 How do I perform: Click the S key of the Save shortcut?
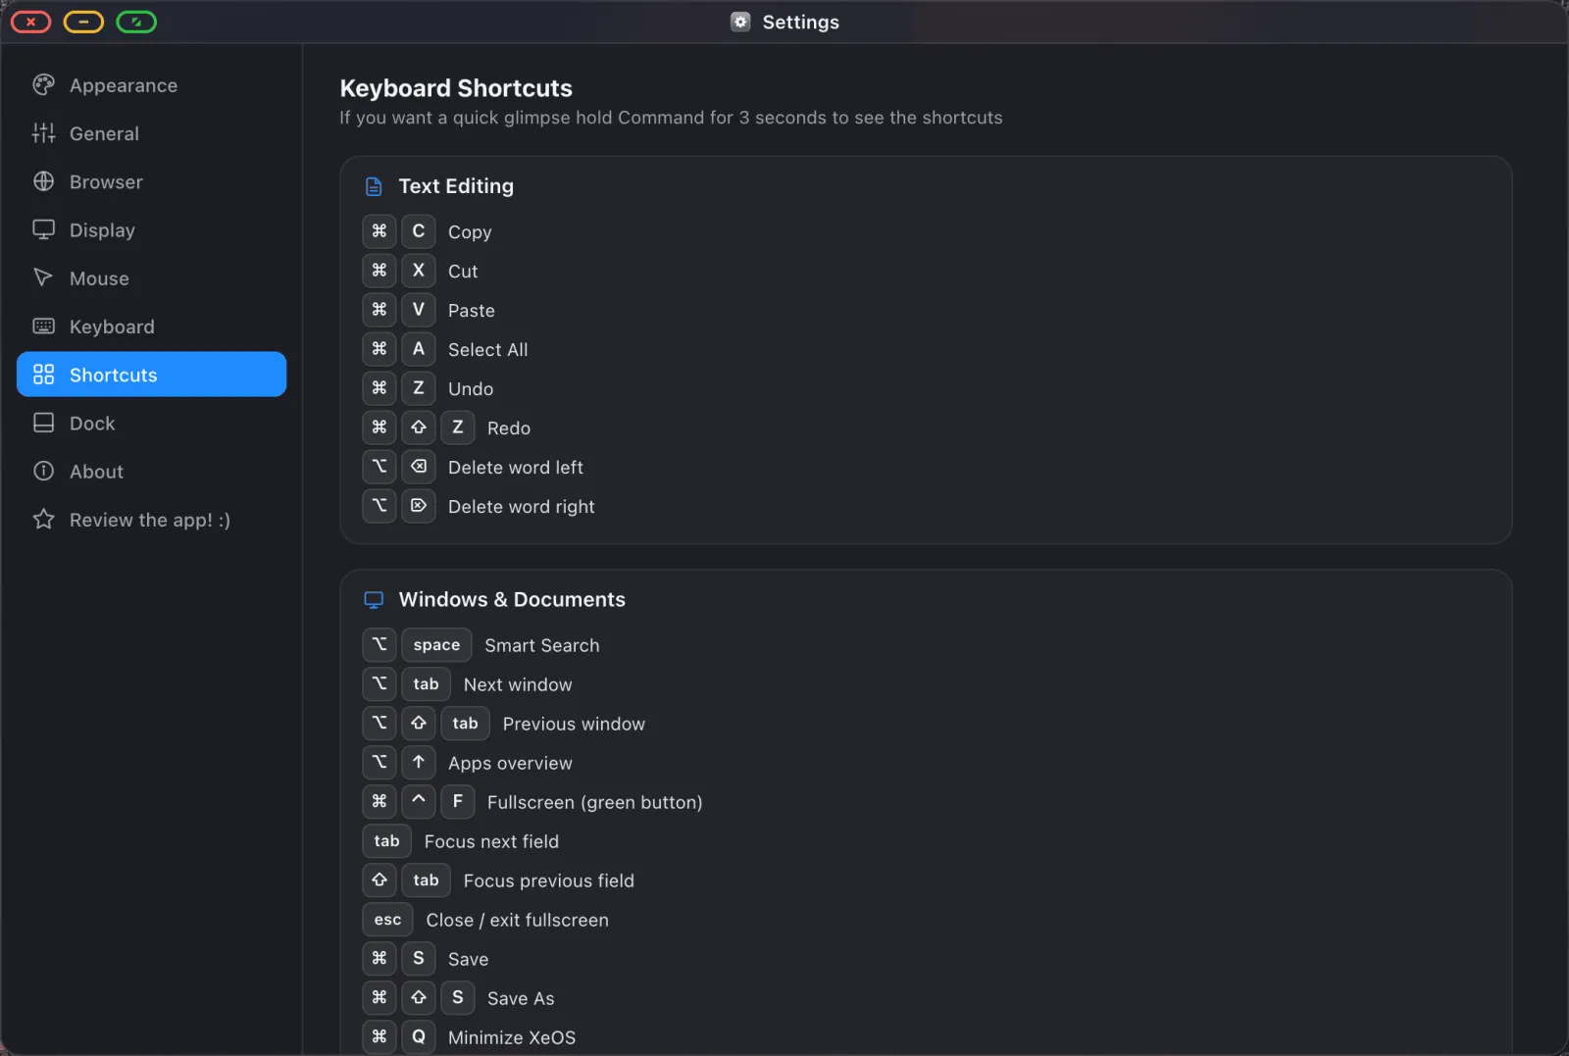[419, 959]
